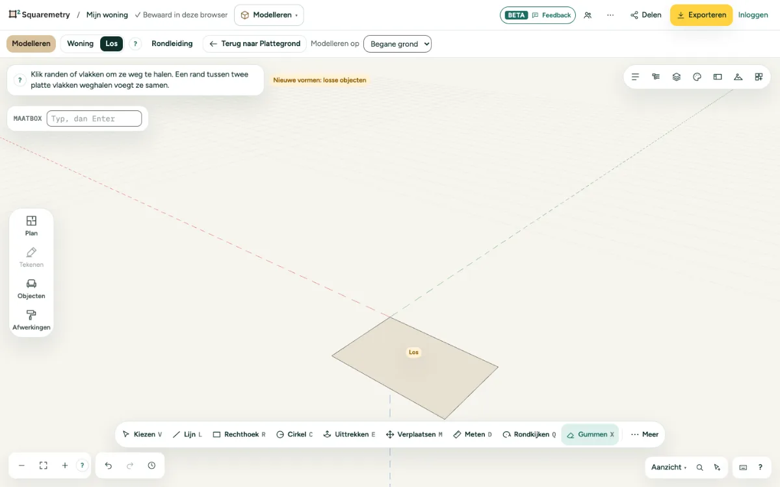Open the history clock icon
Screen dimensions: 780x487
tap(151, 466)
